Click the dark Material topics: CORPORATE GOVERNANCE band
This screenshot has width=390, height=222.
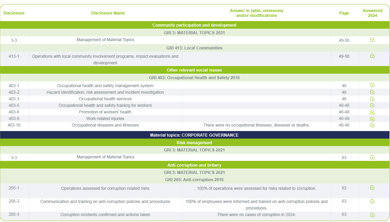pyautogui.click(x=194, y=135)
